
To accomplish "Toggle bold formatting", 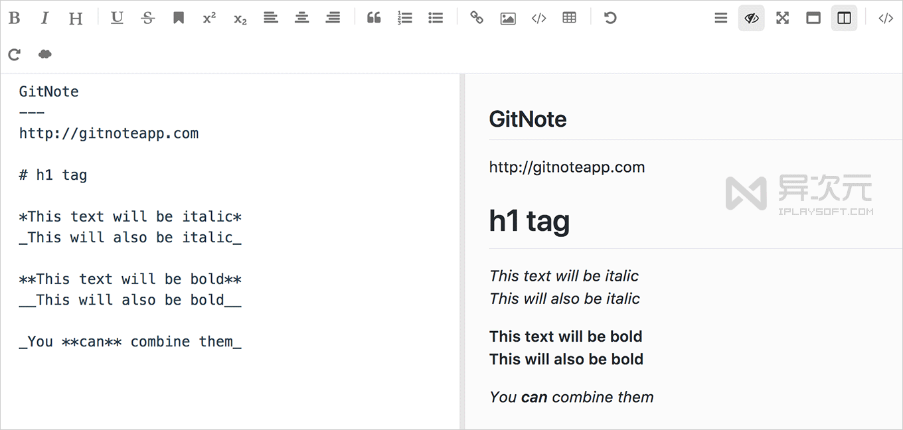I will (x=14, y=18).
